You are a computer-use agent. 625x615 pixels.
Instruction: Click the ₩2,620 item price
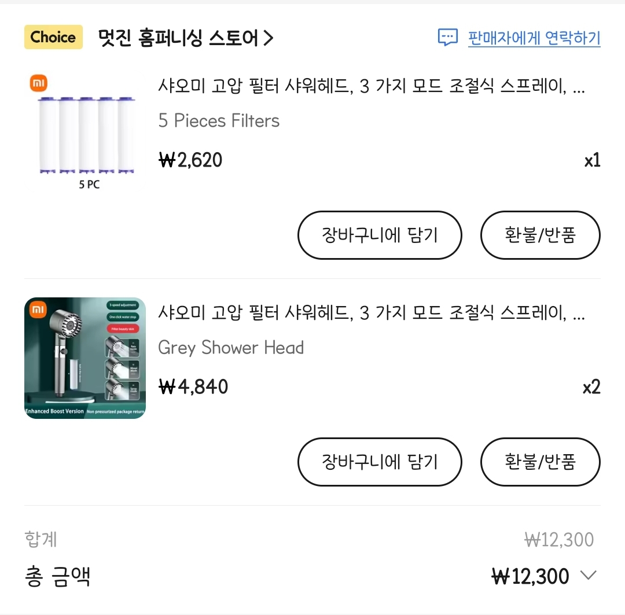pyautogui.click(x=190, y=160)
